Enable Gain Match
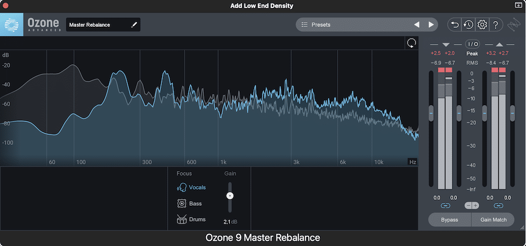Screen dimensions: 526x246 [493, 220]
